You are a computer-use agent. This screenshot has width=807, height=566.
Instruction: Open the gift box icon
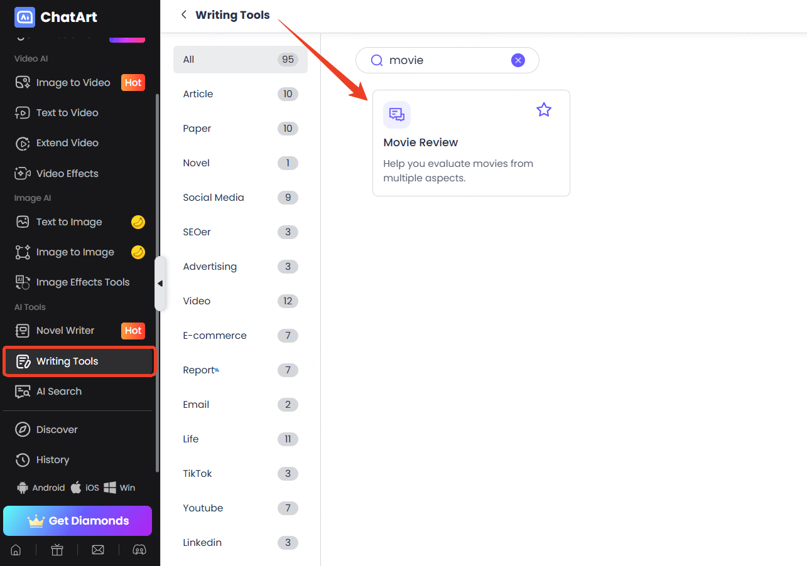click(x=57, y=550)
